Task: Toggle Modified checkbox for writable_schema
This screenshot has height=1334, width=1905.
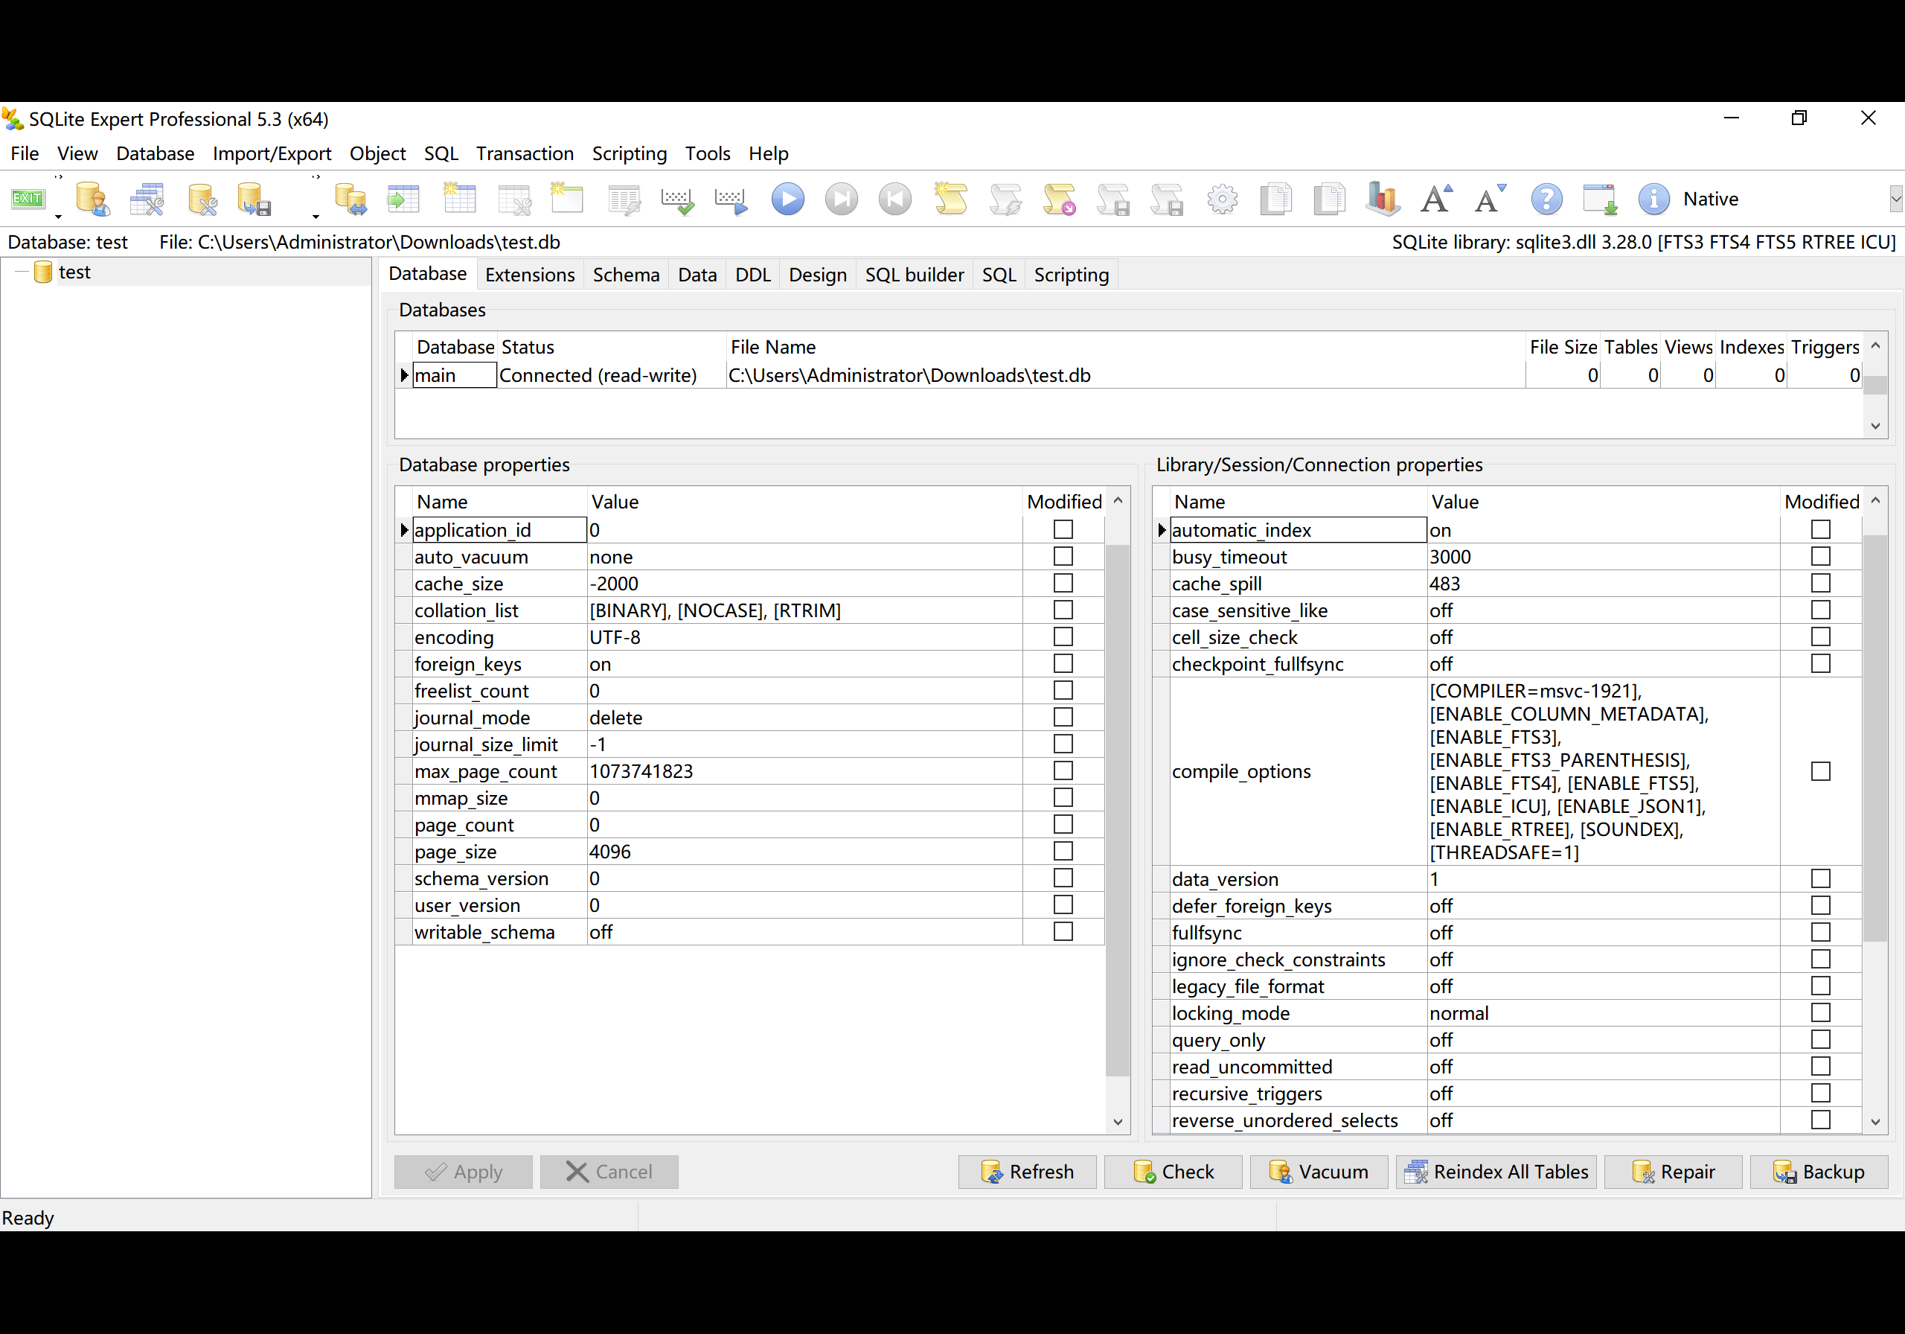Action: 1063,931
